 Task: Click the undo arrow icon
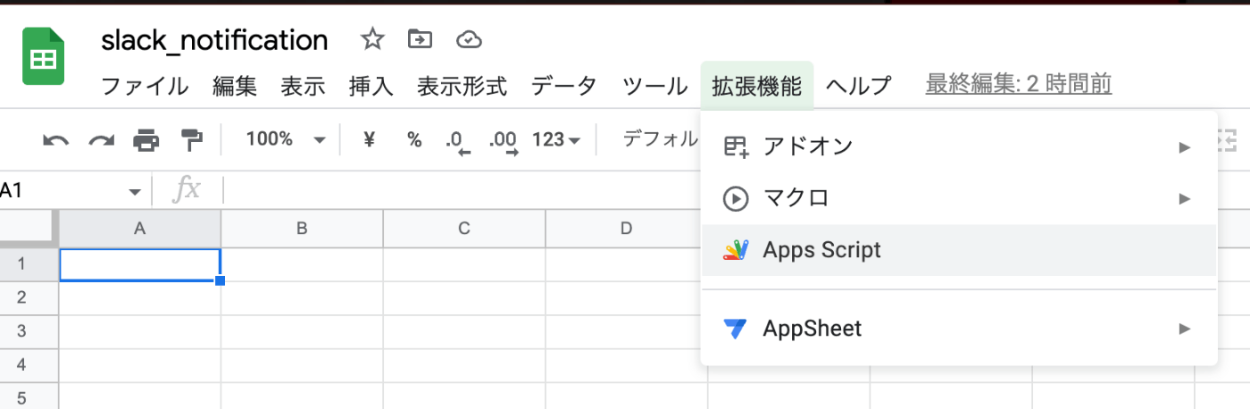tap(55, 140)
